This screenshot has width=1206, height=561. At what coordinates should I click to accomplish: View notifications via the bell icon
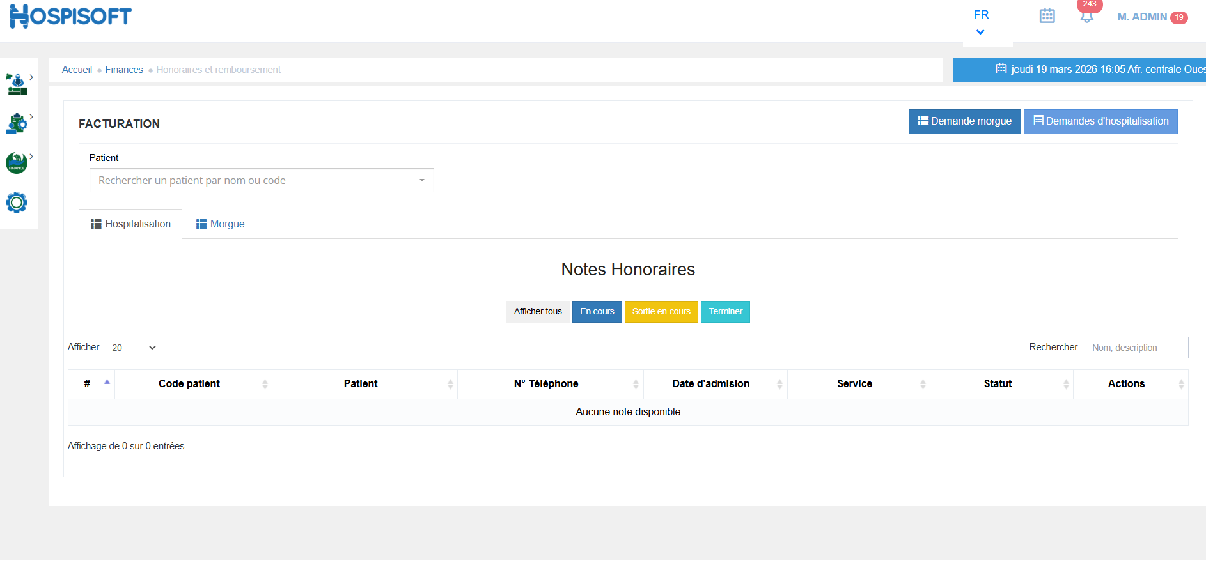(x=1086, y=17)
